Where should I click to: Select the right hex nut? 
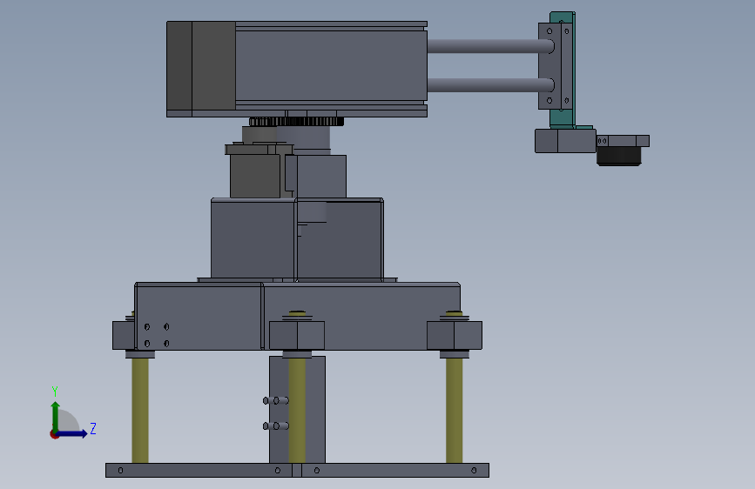tap(455, 336)
